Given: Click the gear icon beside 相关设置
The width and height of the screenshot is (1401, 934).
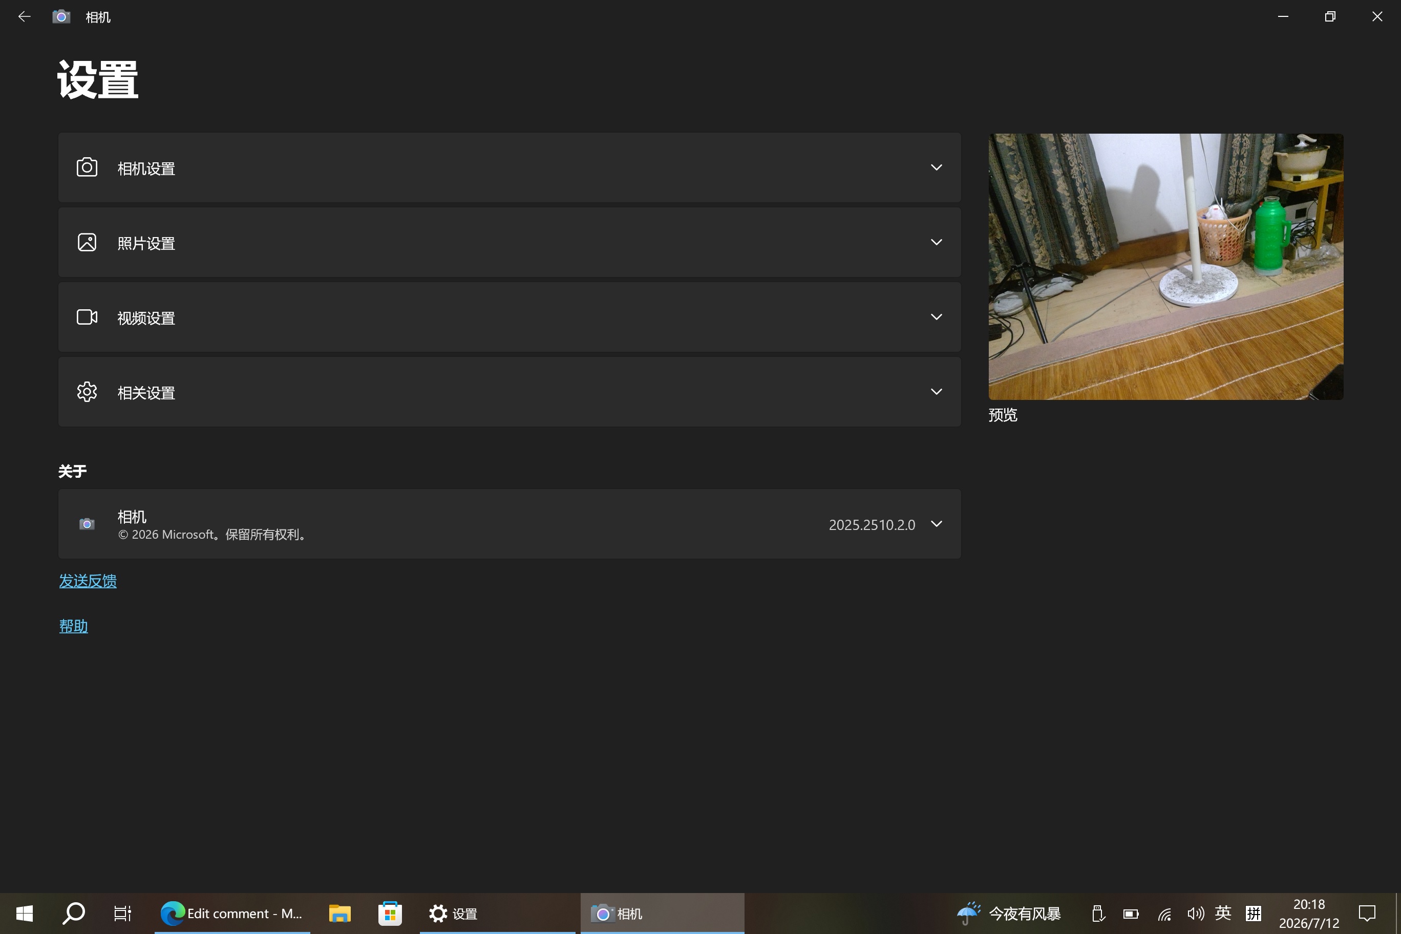Looking at the screenshot, I should tap(87, 392).
